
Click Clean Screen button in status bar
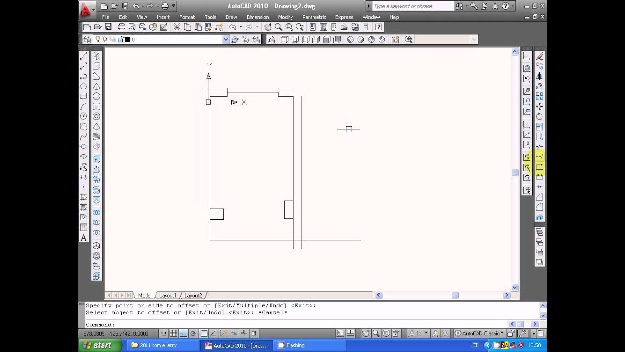coord(541,333)
